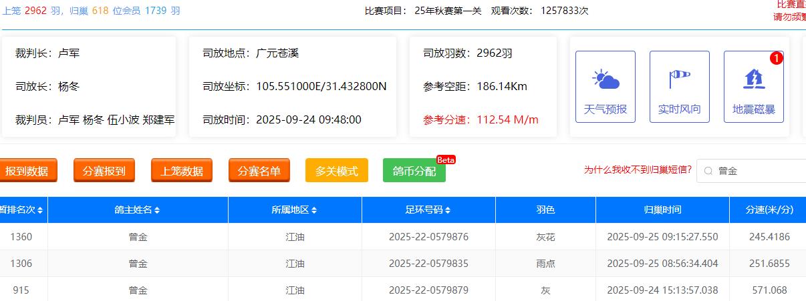Open the 报到数据 tab
The width and height of the screenshot is (806, 301).
[27, 171]
